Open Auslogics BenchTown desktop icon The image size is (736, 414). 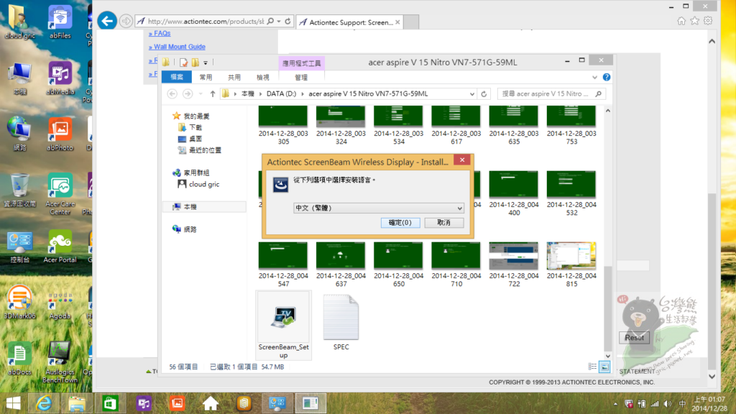[x=60, y=362]
